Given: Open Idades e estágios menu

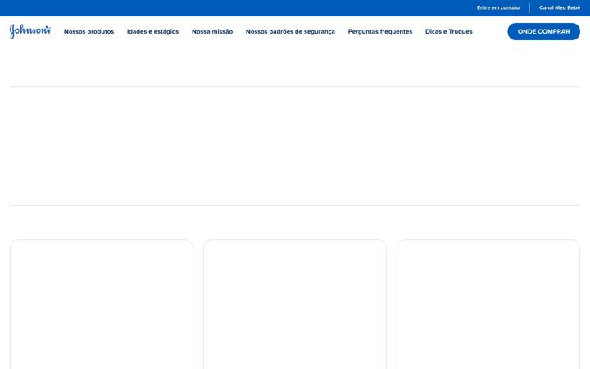Looking at the screenshot, I should (x=152, y=32).
